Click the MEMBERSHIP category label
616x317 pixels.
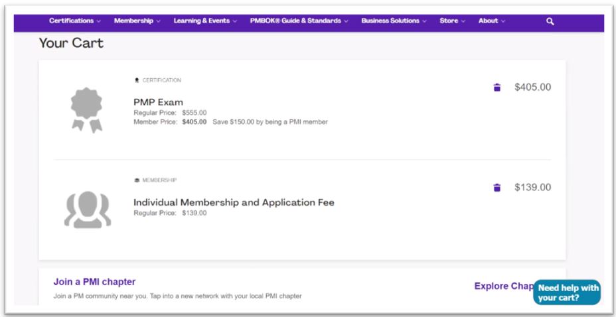(159, 180)
